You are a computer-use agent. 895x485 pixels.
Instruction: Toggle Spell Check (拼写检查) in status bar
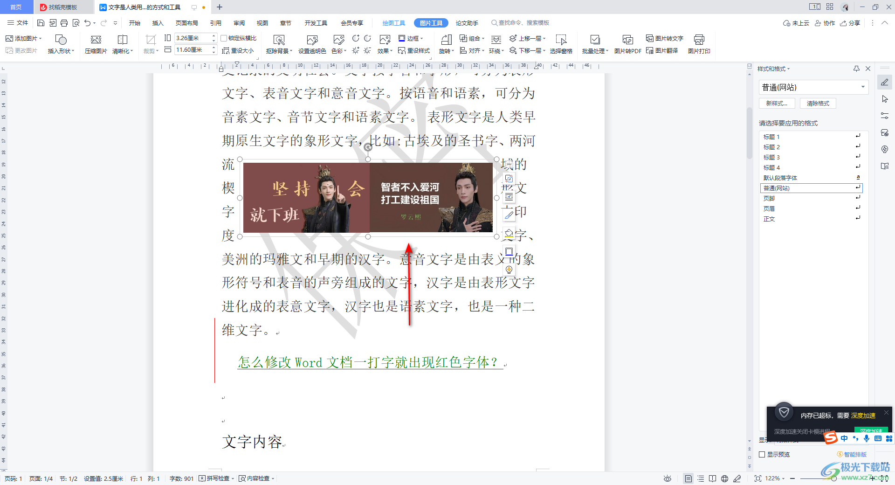point(216,478)
